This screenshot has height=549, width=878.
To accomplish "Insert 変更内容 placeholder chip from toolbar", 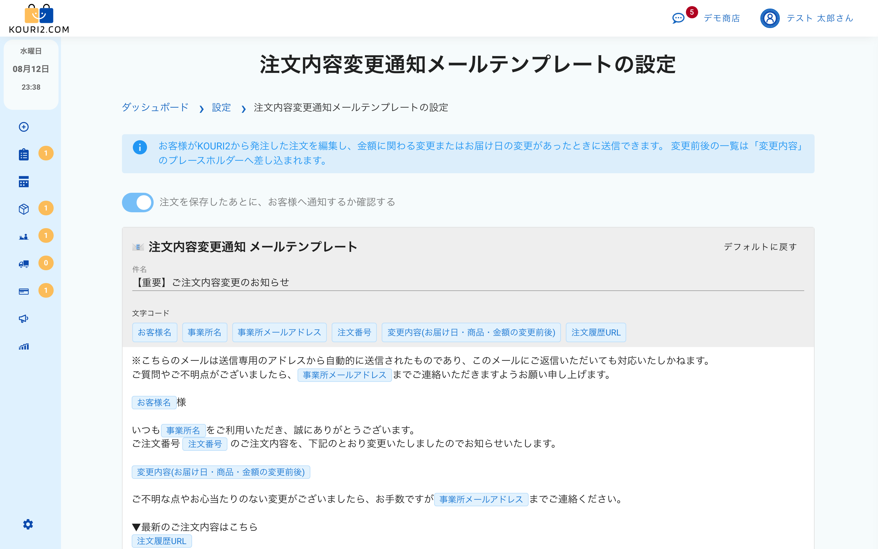I will (471, 332).
